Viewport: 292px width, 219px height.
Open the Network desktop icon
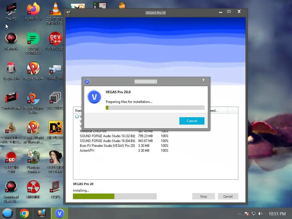click(11, 41)
